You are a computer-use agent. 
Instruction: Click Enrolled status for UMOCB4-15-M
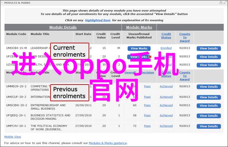pos(166,48)
